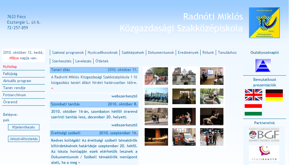
Task: Open the ambulance photo thumbnail
Action: point(184,137)
